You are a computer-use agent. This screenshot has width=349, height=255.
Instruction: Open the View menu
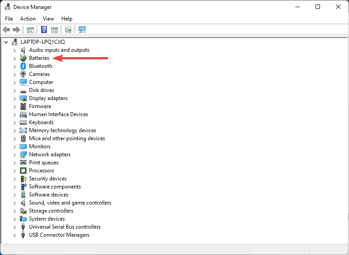48,19
